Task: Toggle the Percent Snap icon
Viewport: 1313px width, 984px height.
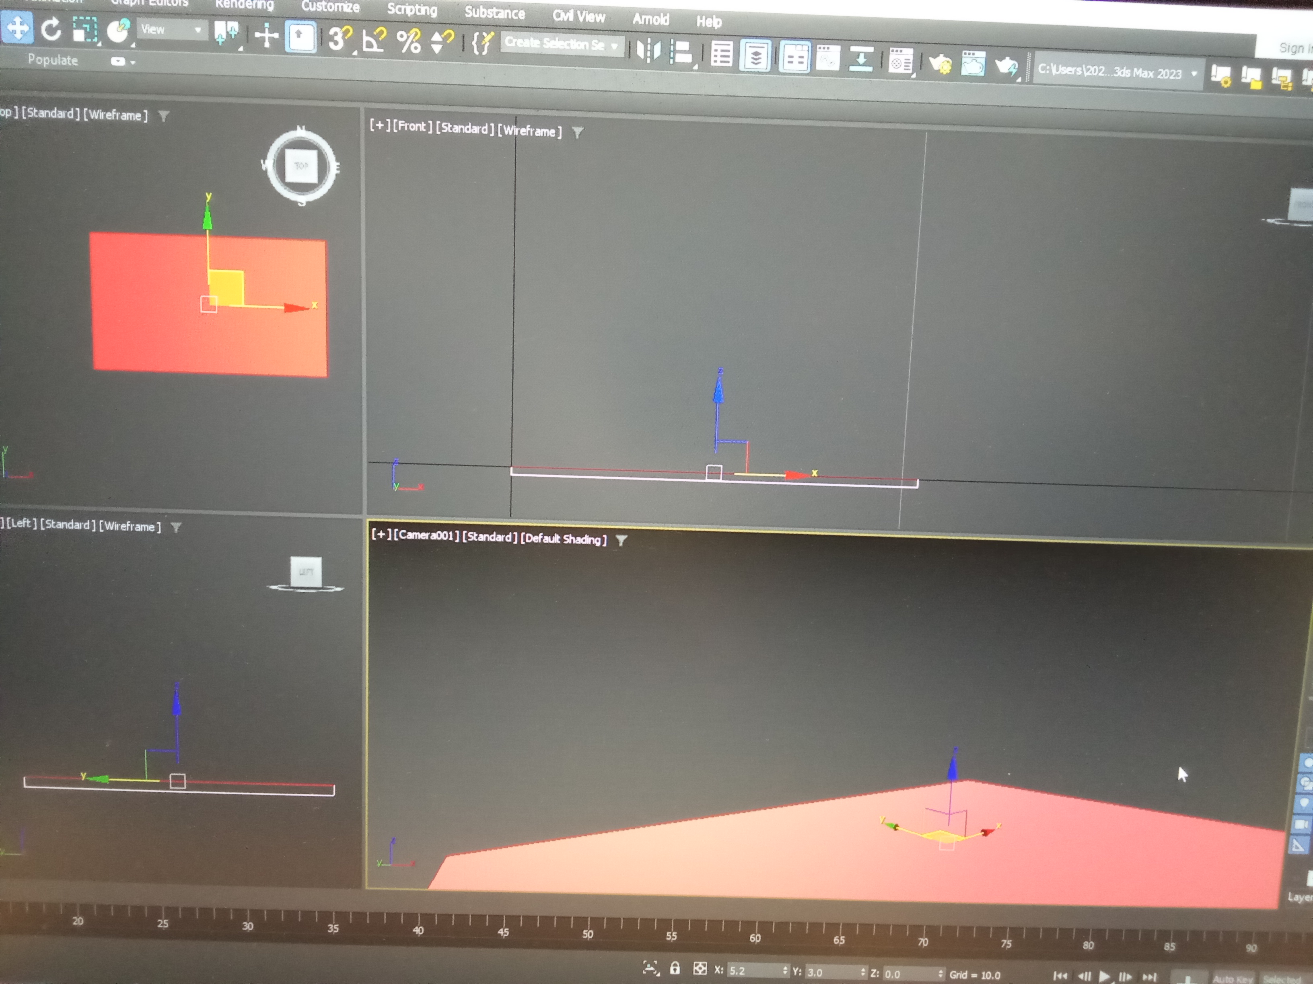Action: (x=409, y=41)
